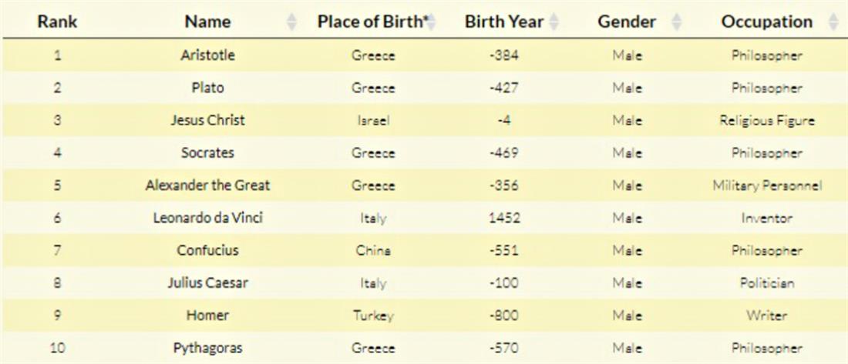848x364 pixels.
Task: Toggle the Birth Year sort arrows
Action: [x=554, y=22]
